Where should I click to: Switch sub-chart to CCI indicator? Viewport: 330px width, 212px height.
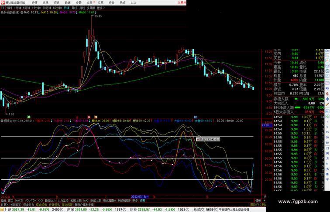(41, 201)
